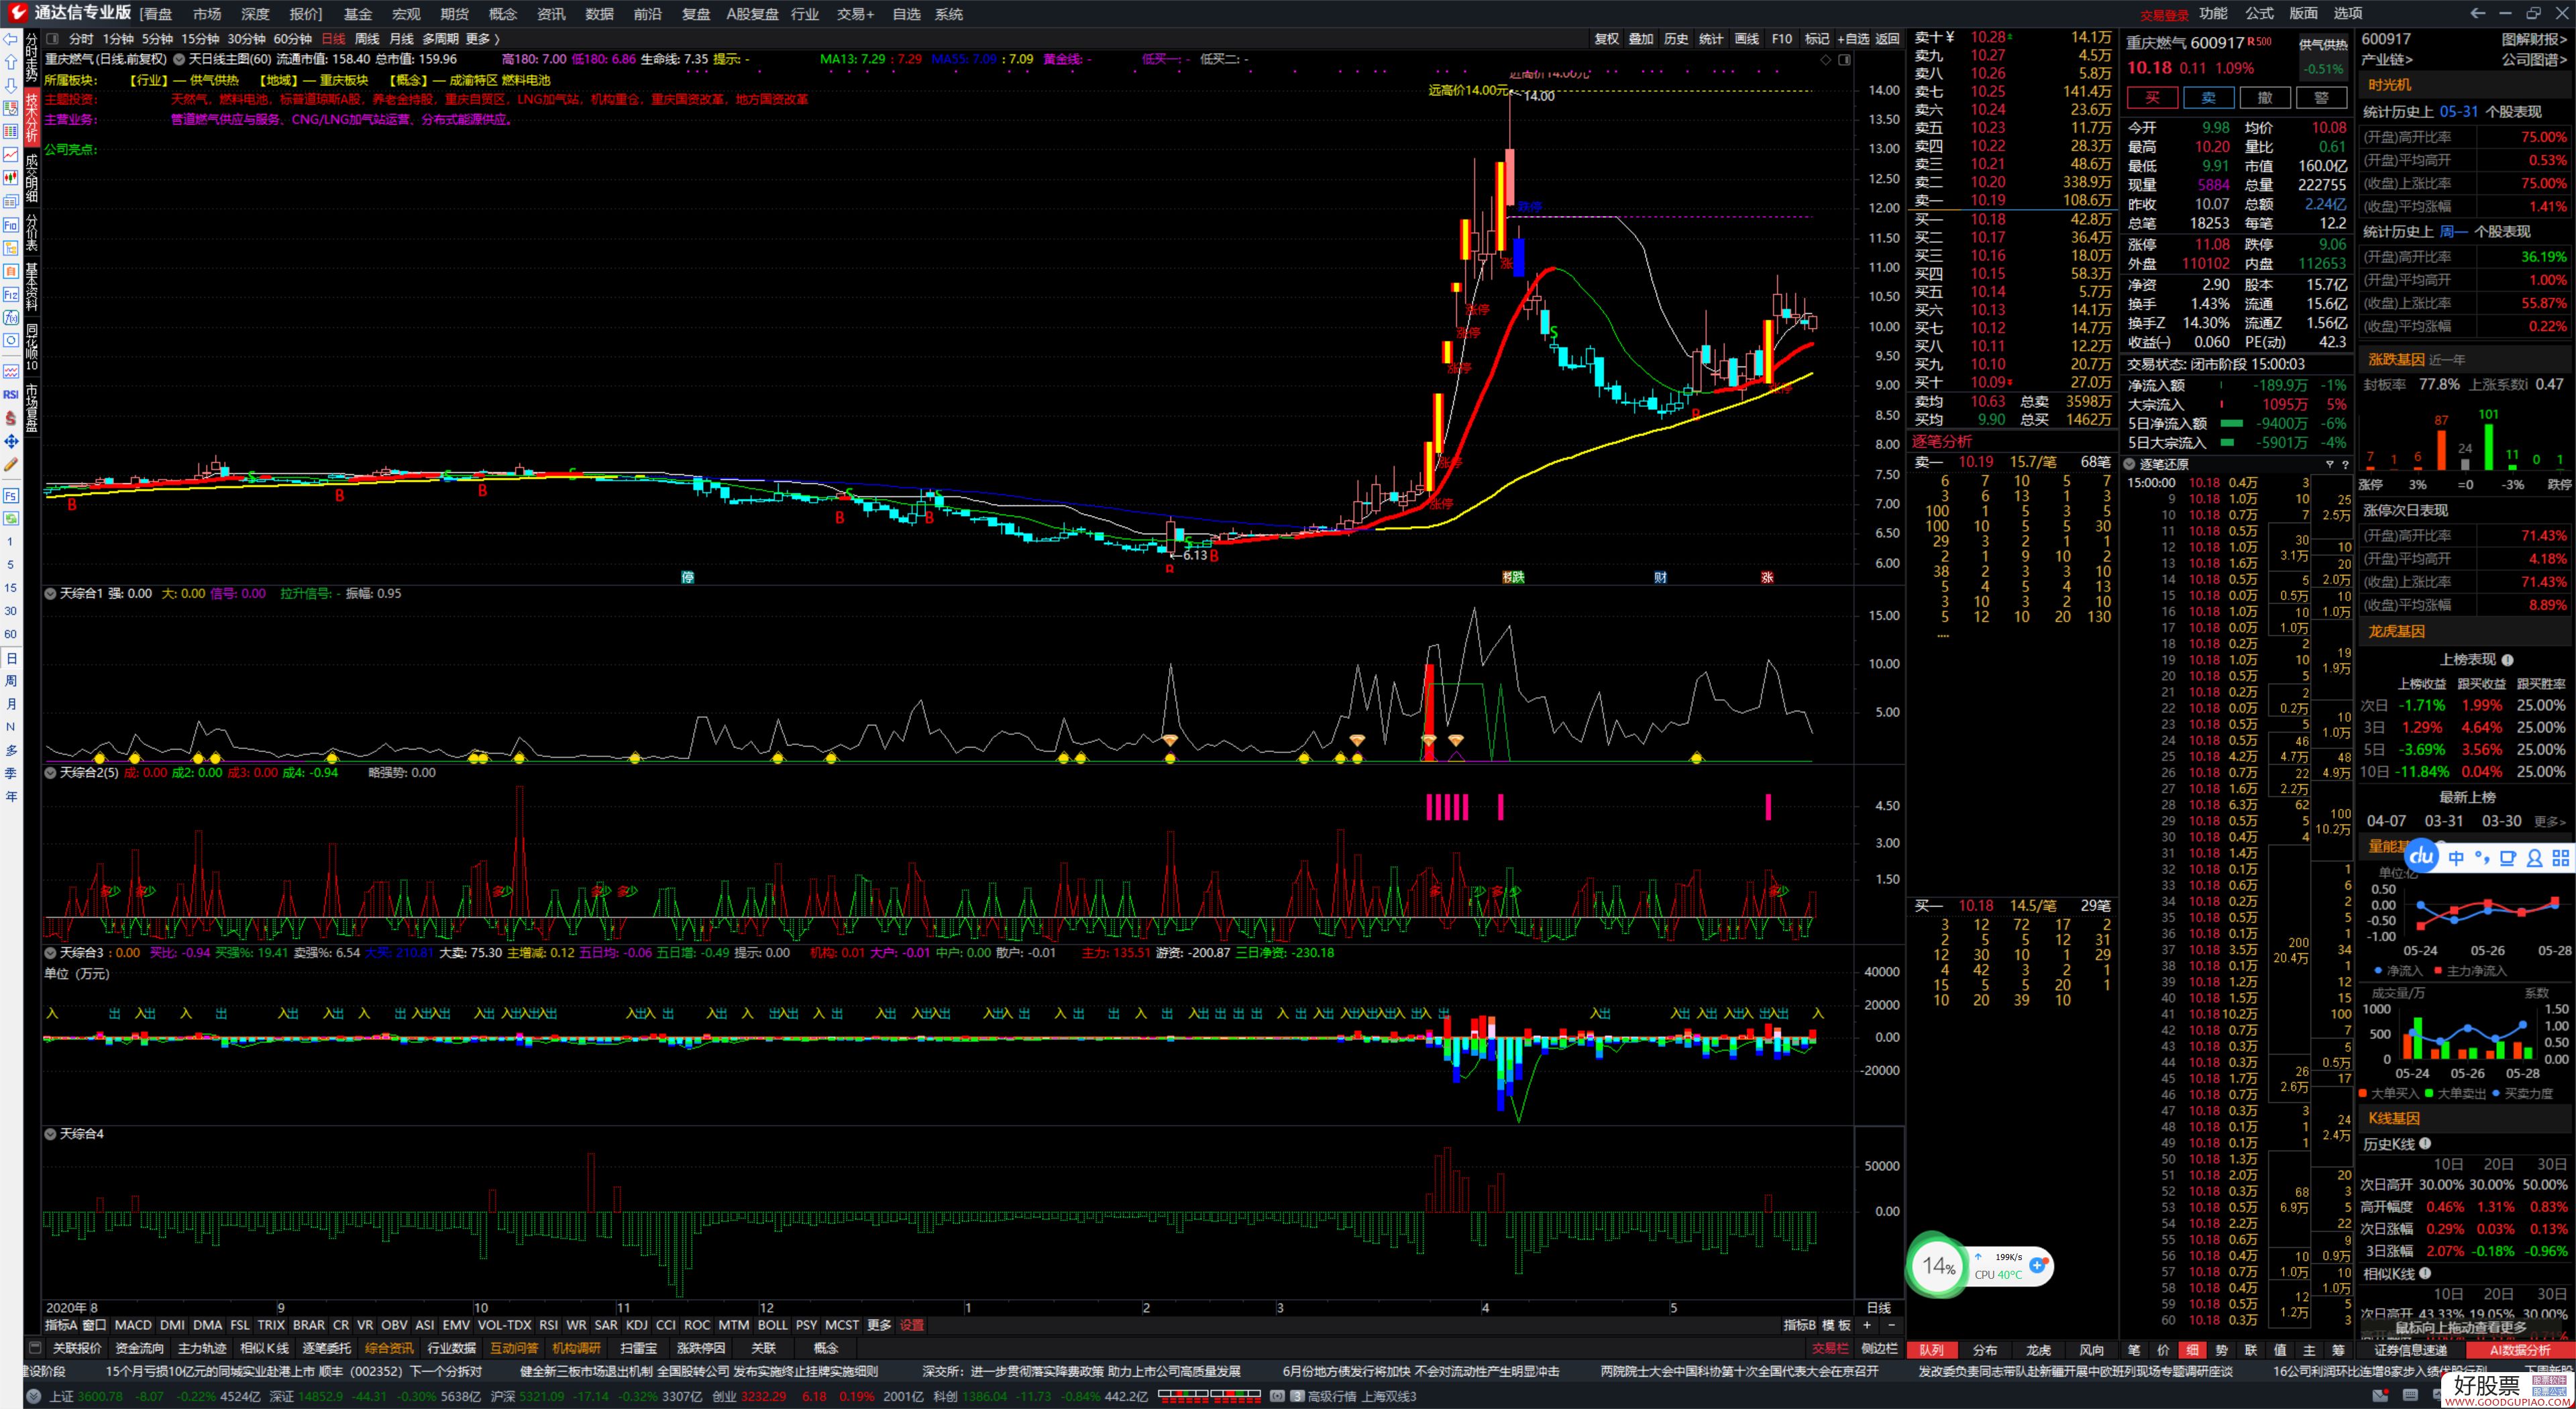The image size is (2576, 1409).
Task: Toggle 叠加 overlay mode
Action: click(1641, 39)
